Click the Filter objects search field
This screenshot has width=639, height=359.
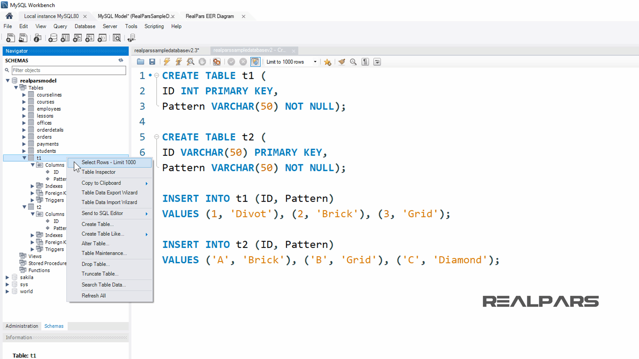(x=69, y=70)
